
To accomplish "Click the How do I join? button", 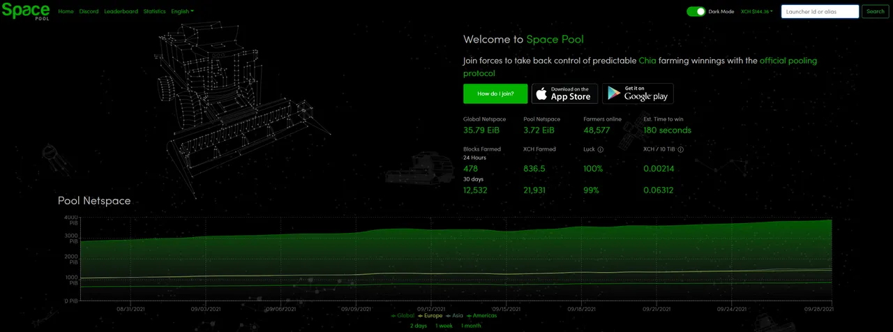I will [495, 93].
